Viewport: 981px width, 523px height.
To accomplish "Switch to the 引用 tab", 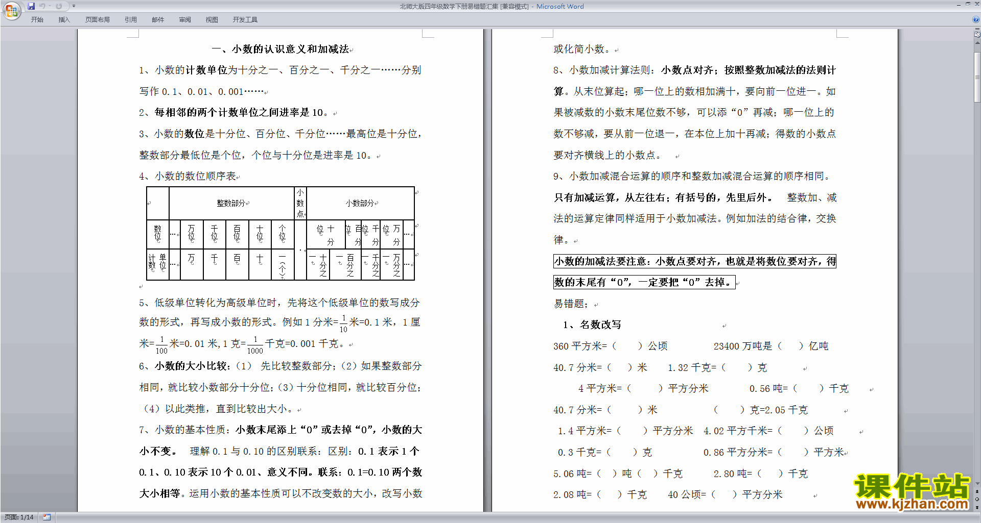I will (x=131, y=20).
